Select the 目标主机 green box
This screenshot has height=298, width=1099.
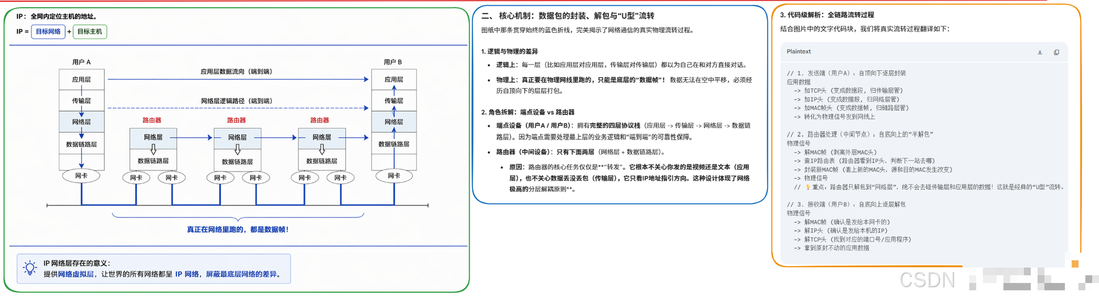[90, 31]
